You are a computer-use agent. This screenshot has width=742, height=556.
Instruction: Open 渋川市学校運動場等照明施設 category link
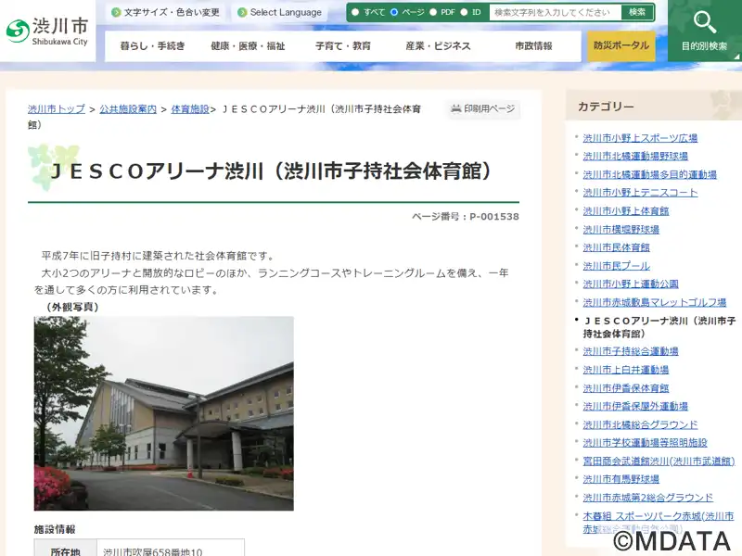click(x=645, y=443)
